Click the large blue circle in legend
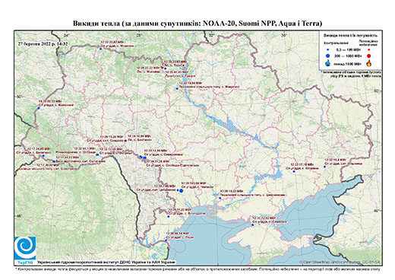This screenshot has height=280, width=395. (x=328, y=56)
